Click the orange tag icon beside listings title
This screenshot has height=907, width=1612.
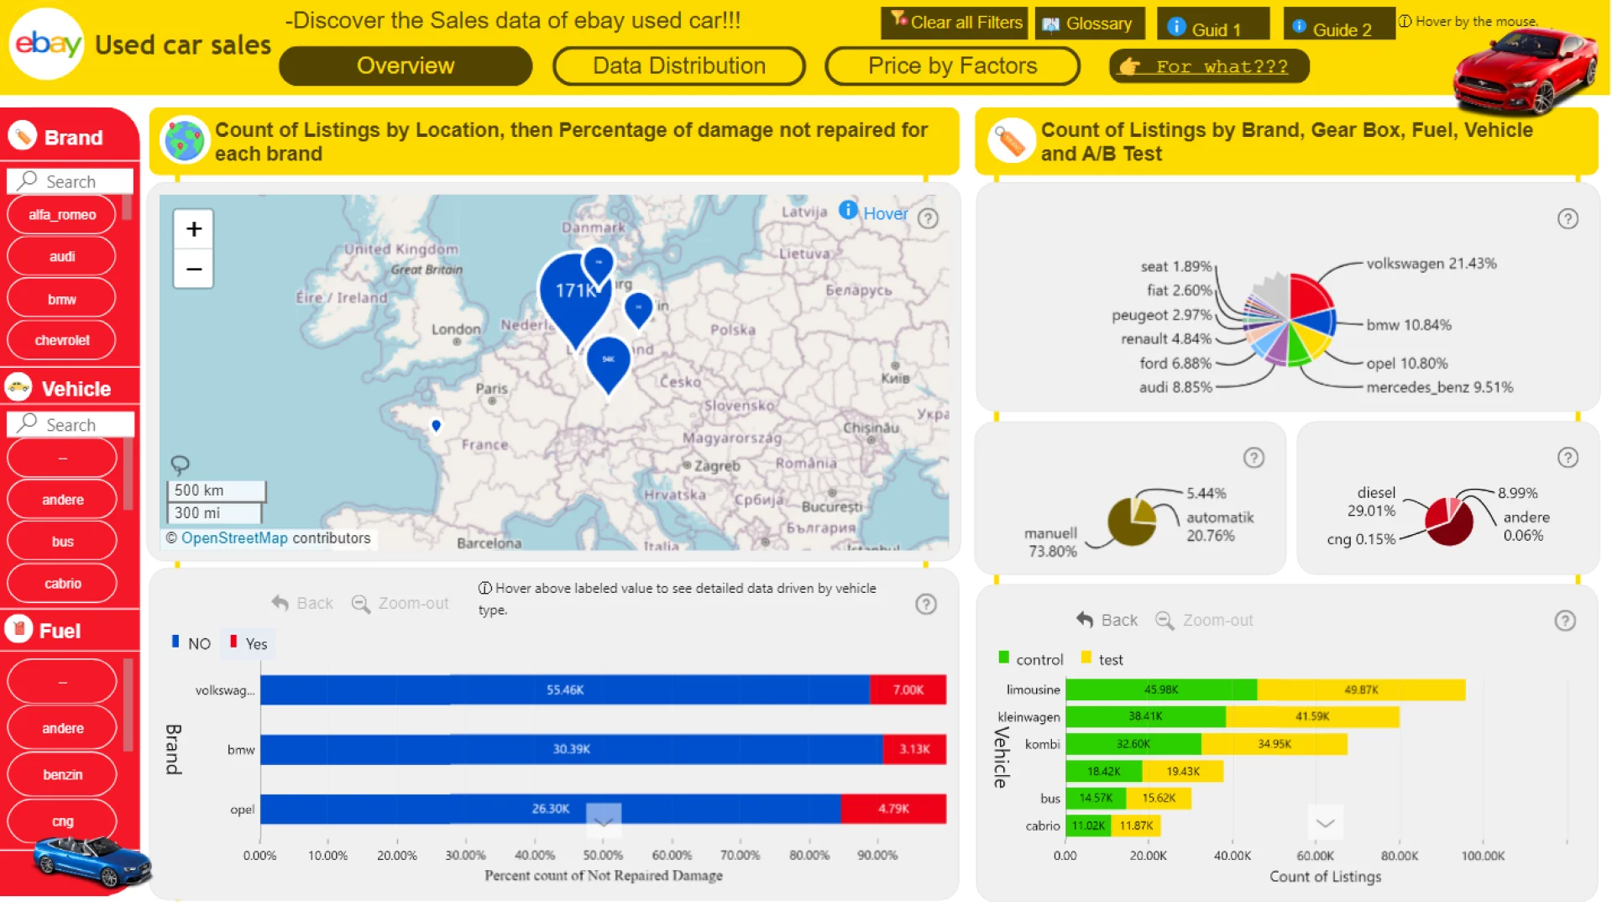(x=1011, y=141)
